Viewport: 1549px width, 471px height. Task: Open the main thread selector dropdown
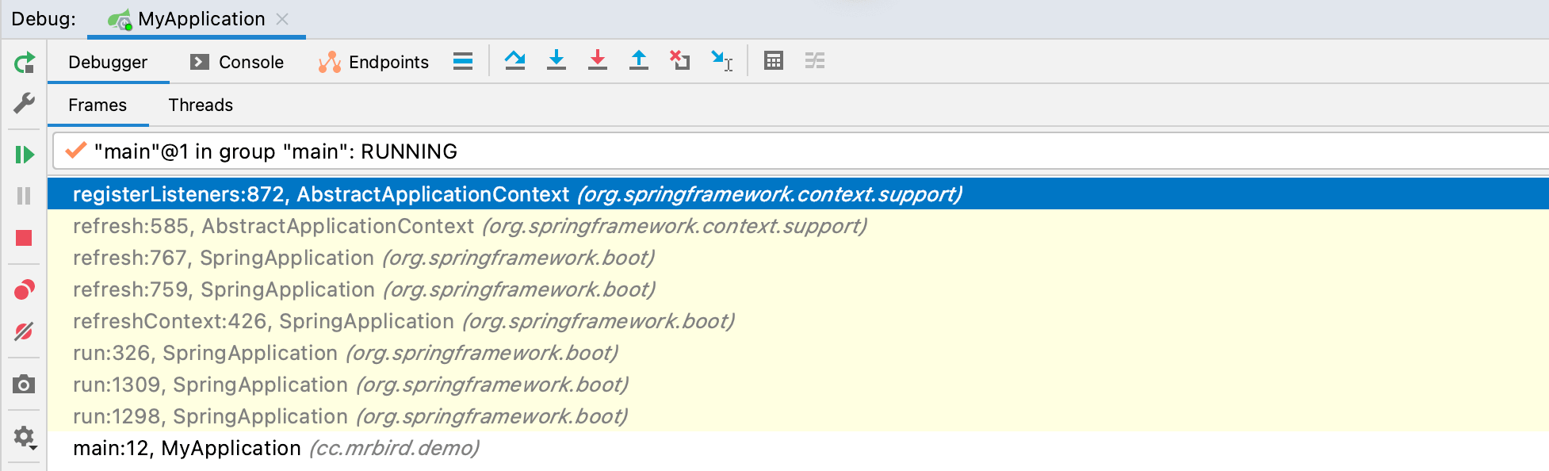(x=801, y=151)
